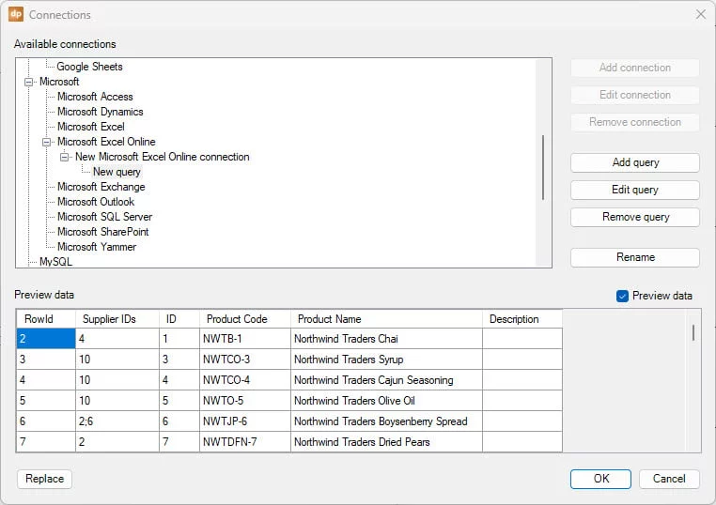Click the Add query button
The width and height of the screenshot is (716, 505).
tap(634, 163)
